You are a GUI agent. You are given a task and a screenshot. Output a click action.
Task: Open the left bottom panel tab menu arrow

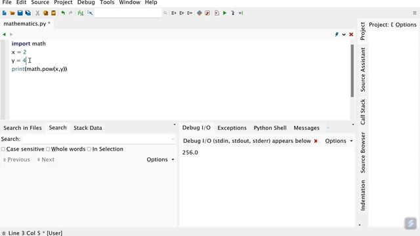[x=175, y=125]
